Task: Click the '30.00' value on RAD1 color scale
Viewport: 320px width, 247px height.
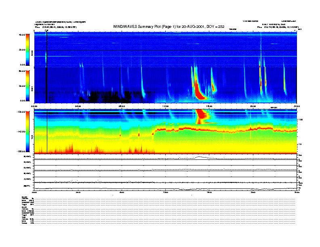Action: [x=22, y=86]
